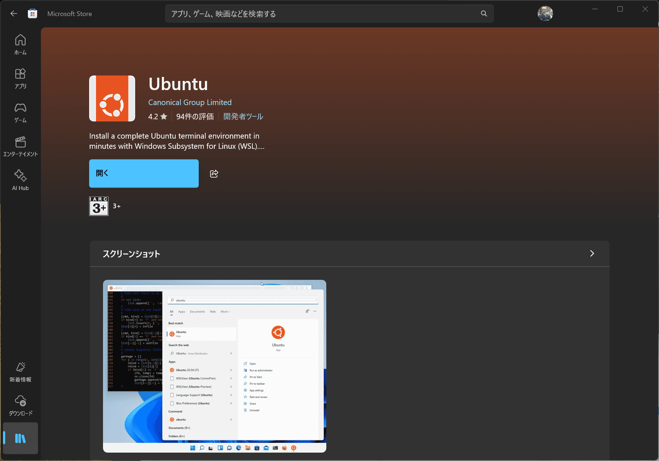Select the Library icon in sidebar
Screen dimensions: 659x461
(x=20, y=438)
